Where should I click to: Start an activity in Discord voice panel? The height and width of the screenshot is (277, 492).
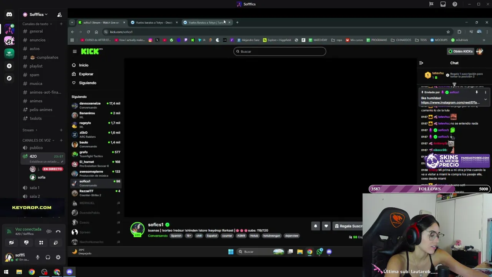pyautogui.click(x=41, y=243)
